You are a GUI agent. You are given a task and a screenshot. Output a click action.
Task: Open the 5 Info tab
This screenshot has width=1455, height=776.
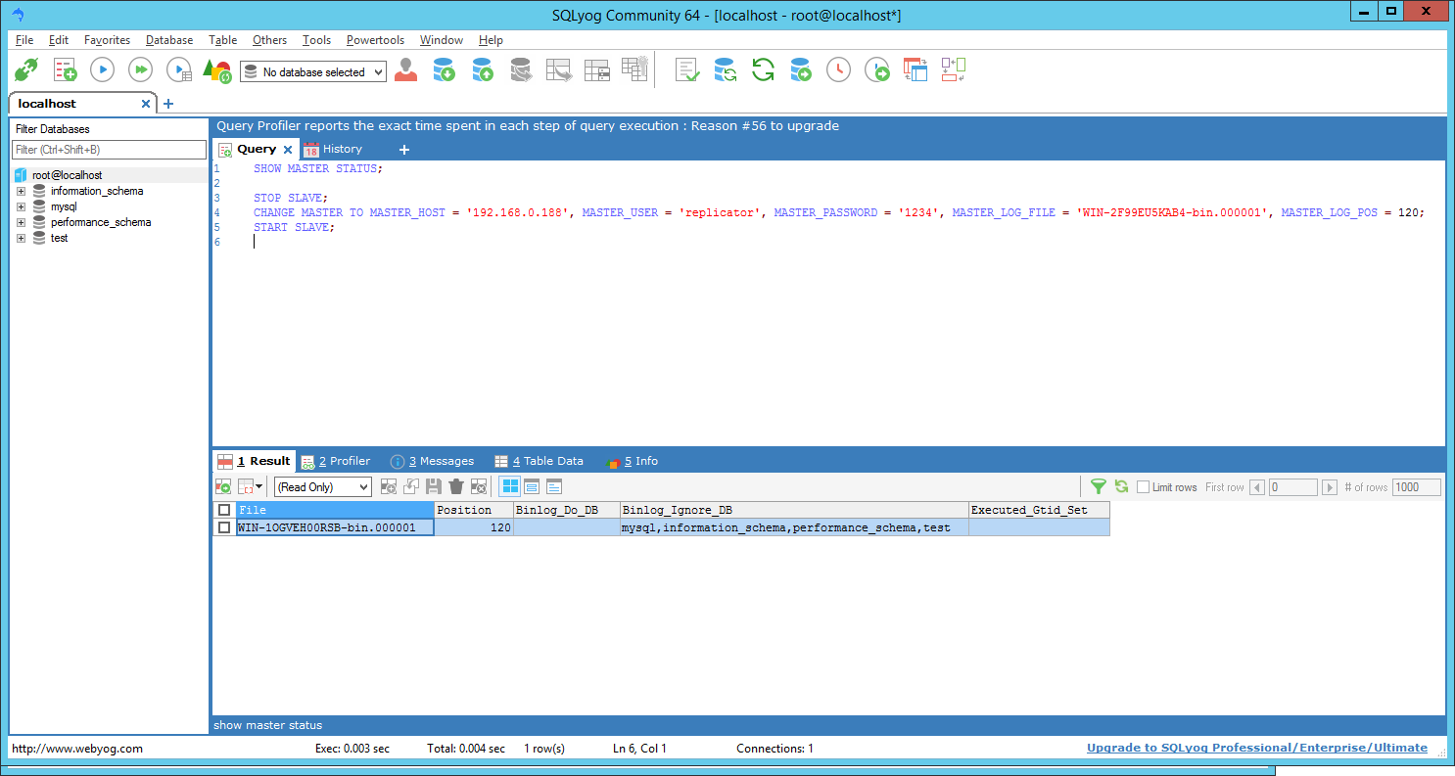click(x=633, y=461)
